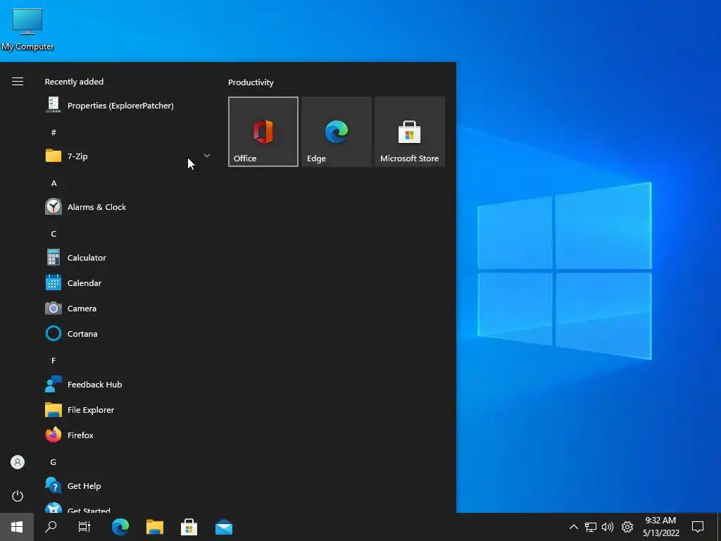This screenshot has width=721, height=541.
Task: Expand the Start menu hamburger button
Action: point(18,82)
